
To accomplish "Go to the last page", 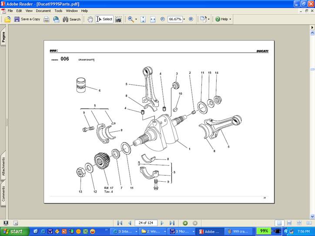I will (x=172, y=223).
